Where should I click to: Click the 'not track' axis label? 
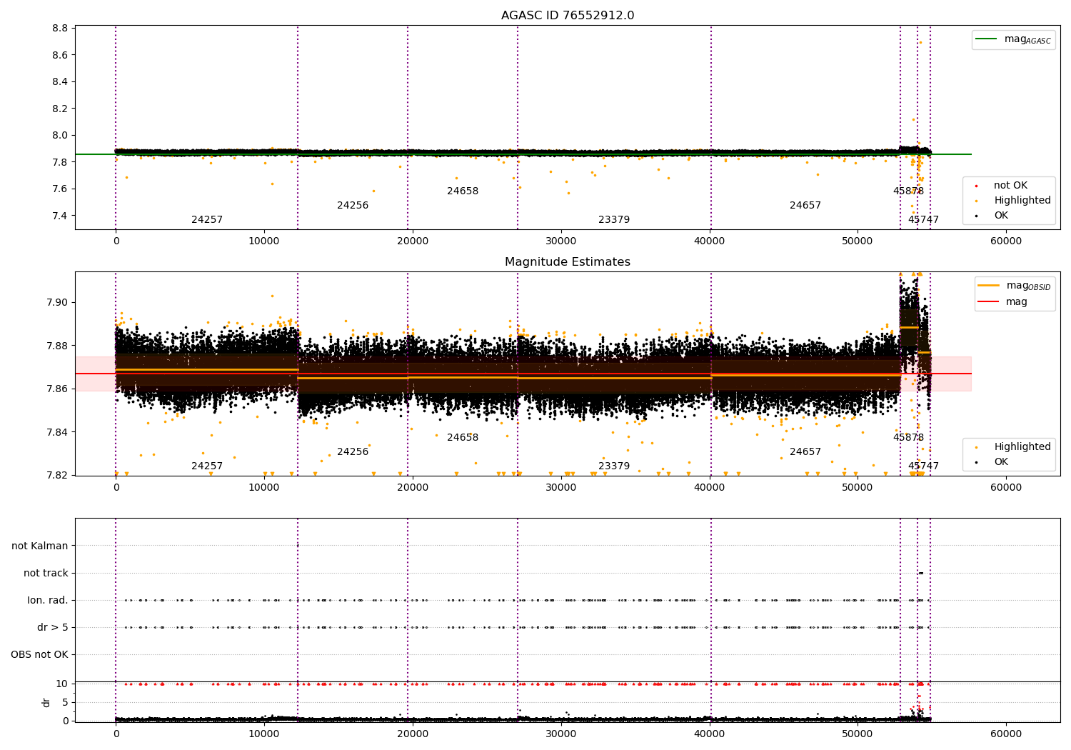coord(46,574)
